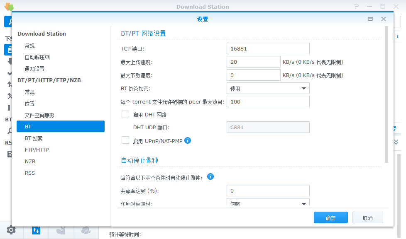This screenshot has height=239, width=406.
Task: Go to the 位置 settings page
Action: [x=30, y=104]
